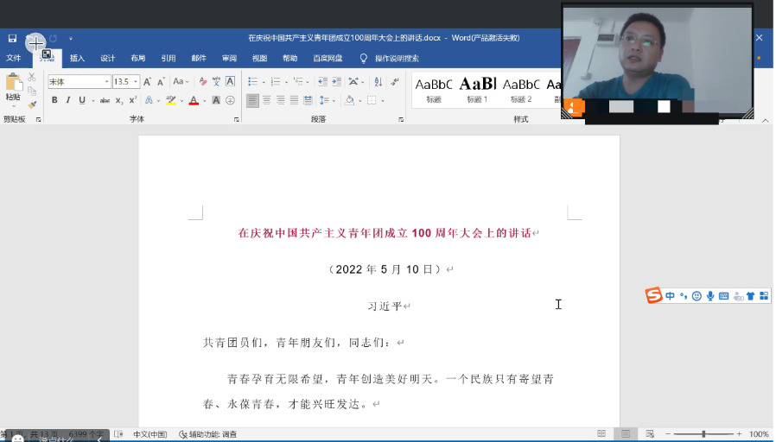
Task: Click the red font color swatch
Action: pyautogui.click(x=193, y=100)
